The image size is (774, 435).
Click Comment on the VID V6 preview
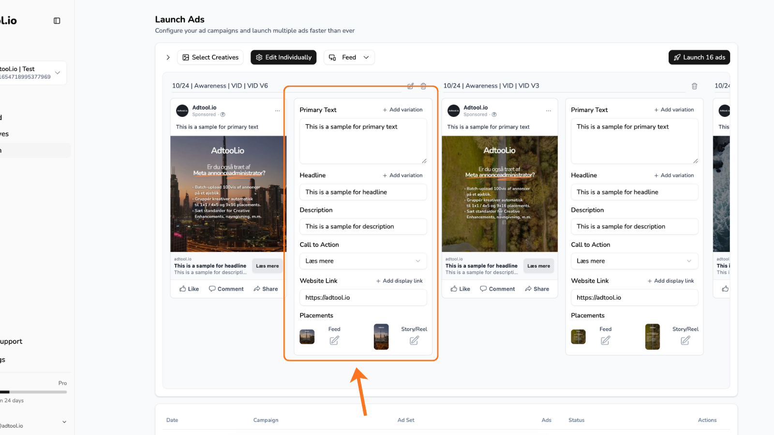tap(226, 289)
